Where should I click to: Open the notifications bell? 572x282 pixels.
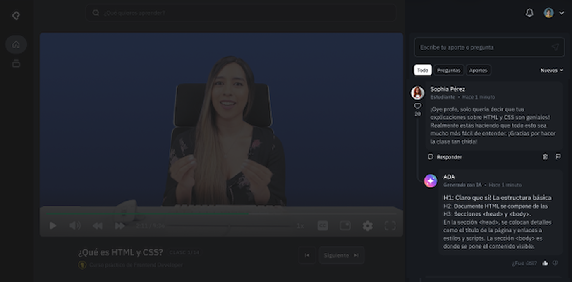(529, 13)
